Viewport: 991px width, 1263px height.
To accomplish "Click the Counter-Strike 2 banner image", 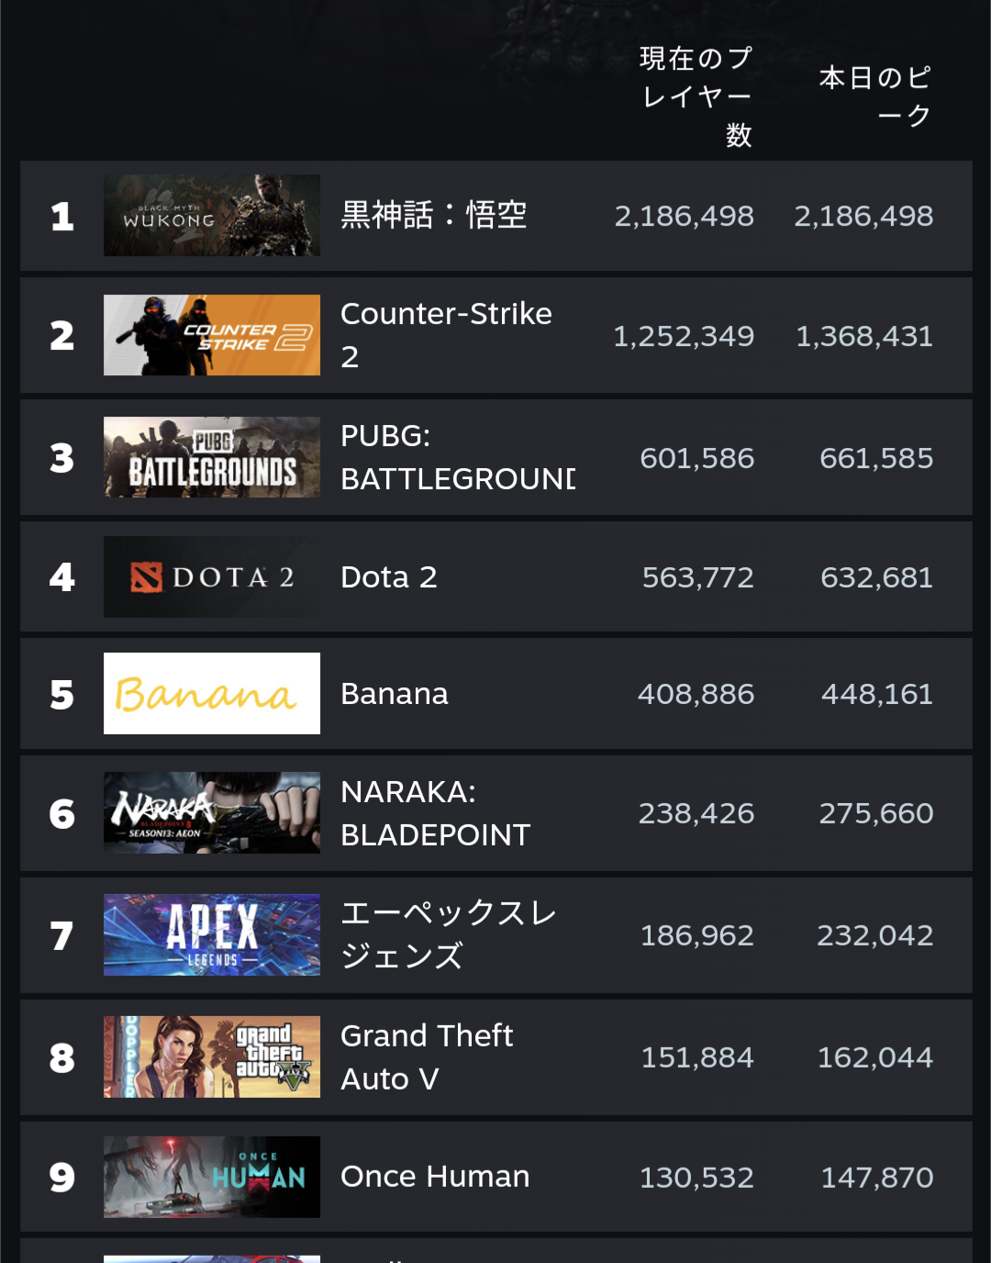I will click(212, 335).
